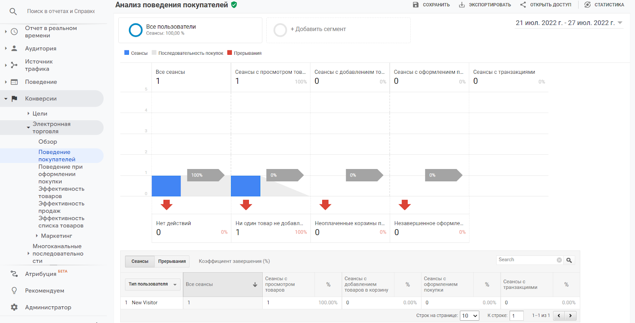This screenshot has width=635, height=323.
Task: Go to previous table page
Action: pos(559,316)
